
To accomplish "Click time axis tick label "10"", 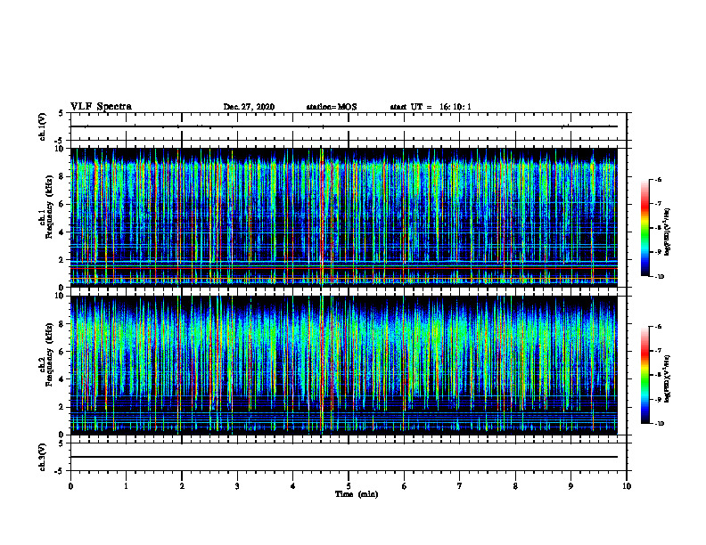I will click(627, 486).
